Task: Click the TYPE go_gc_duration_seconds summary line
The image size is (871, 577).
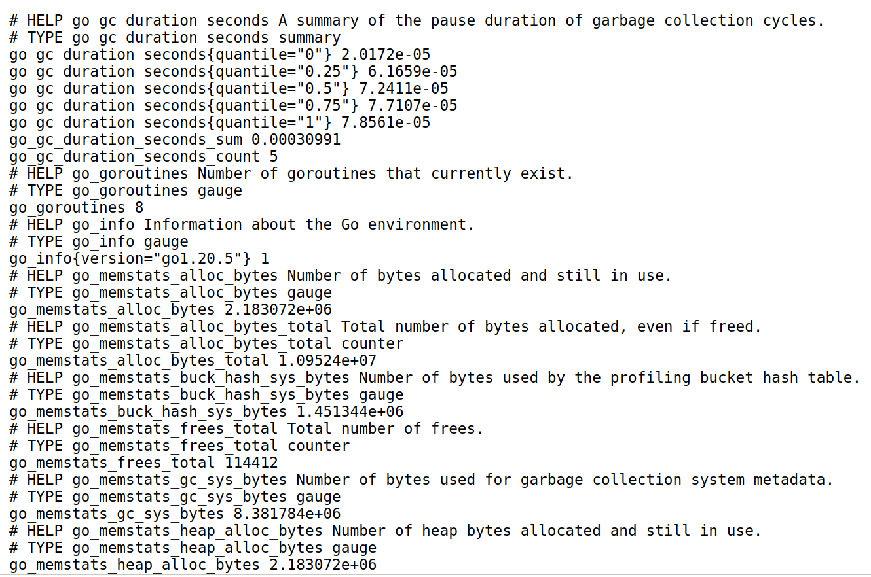Action: pyautogui.click(x=175, y=38)
